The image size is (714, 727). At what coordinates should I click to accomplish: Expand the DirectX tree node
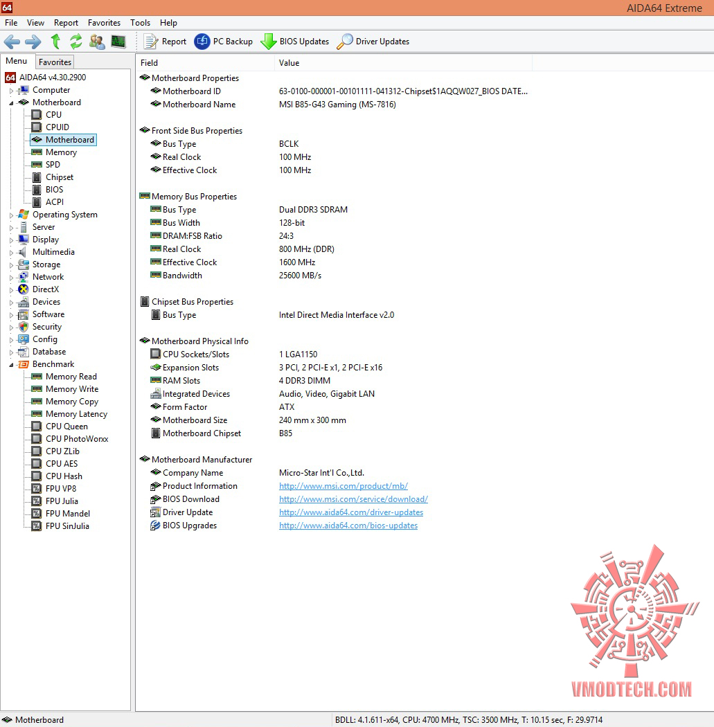(x=12, y=290)
